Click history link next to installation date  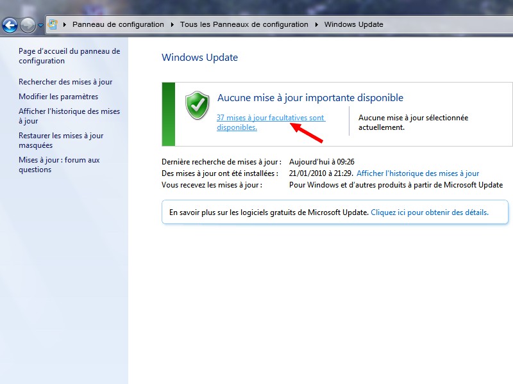[417, 173]
